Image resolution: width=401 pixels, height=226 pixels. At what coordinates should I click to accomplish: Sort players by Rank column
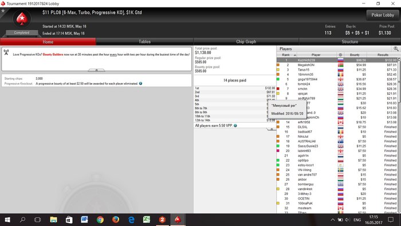pos(286,54)
